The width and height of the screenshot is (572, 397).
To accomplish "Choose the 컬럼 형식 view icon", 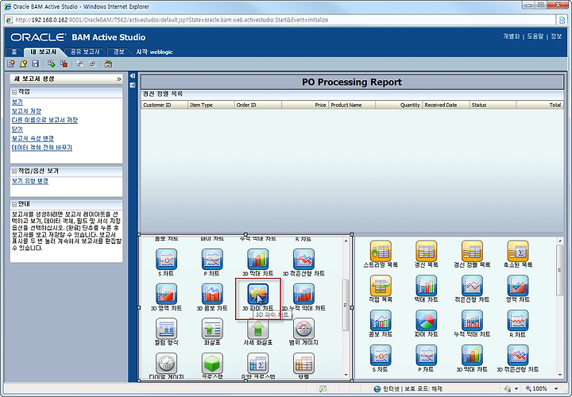I will tap(166, 329).
